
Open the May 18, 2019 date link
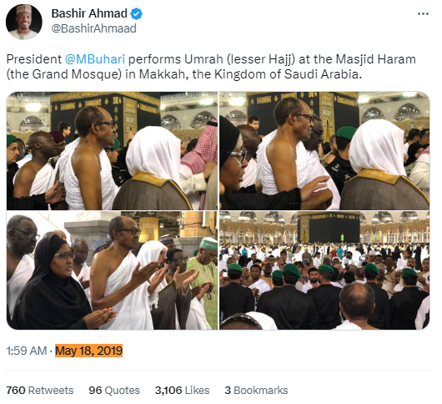click(88, 351)
